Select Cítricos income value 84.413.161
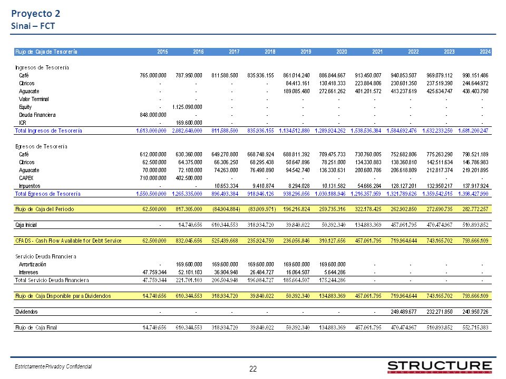 pyautogui.click(x=297, y=83)
